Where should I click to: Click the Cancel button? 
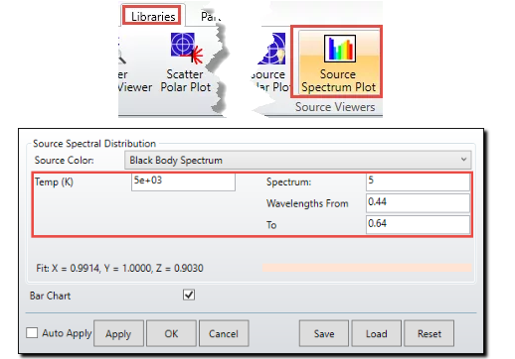[x=224, y=333]
